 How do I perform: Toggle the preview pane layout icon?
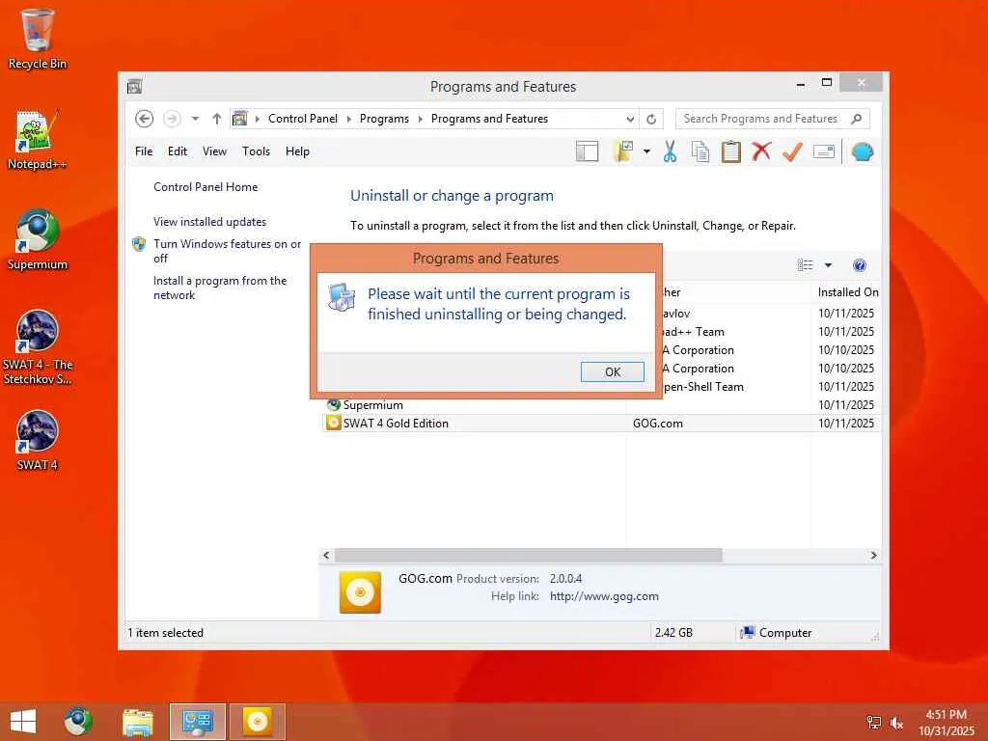tap(587, 151)
